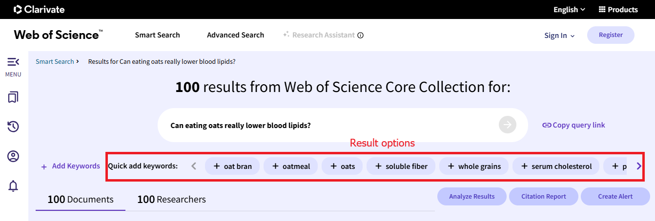Open marked list bookmark icon in sidebar
The height and width of the screenshot is (221, 655).
click(x=13, y=97)
